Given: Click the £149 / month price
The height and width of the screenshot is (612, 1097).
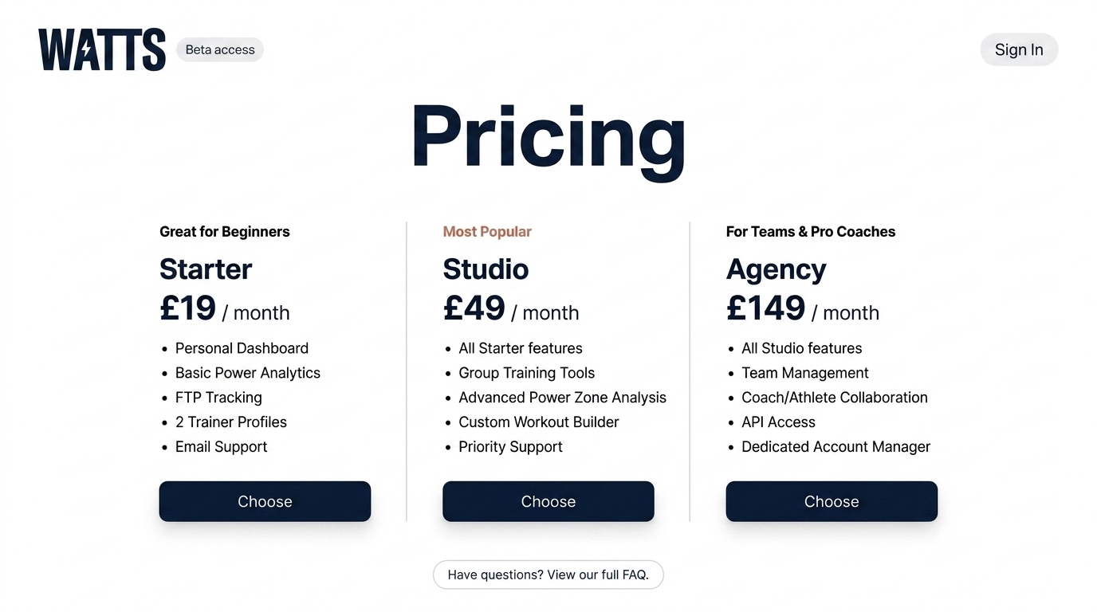Looking at the screenshot, I should tap(802, 309).
